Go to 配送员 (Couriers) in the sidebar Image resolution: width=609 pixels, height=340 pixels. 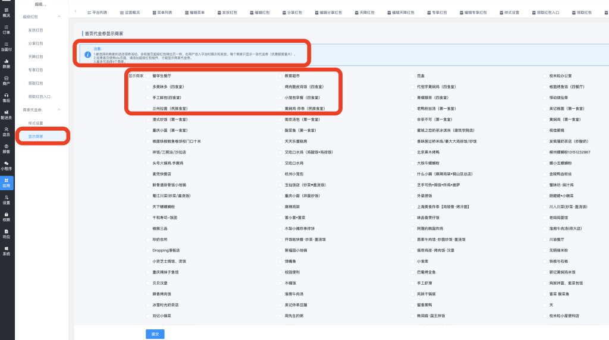point(7,115)
